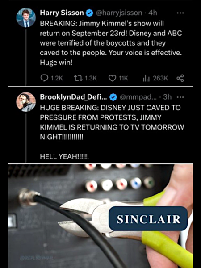Screen dimensions: 201x268
Task: Open the Harry Sisson display name link
Action: tap(62, 13)
